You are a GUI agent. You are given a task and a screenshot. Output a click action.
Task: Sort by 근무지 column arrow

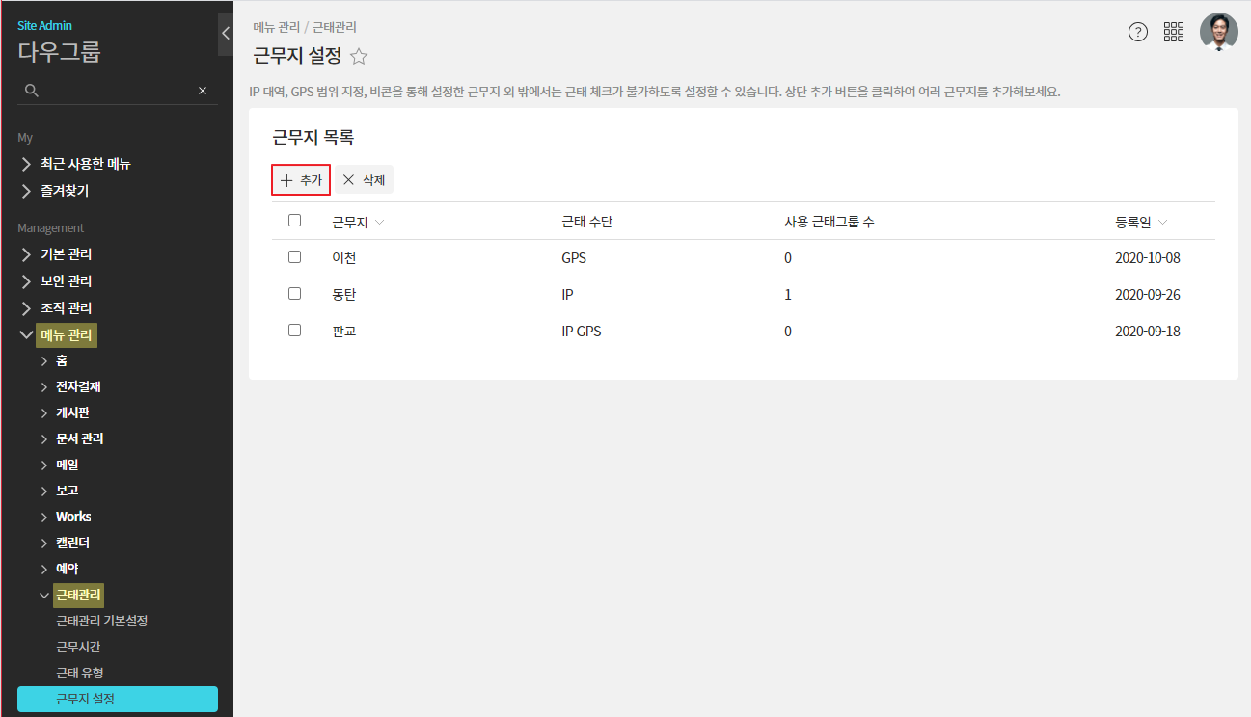pyautogui.click(x=379, y=223)
